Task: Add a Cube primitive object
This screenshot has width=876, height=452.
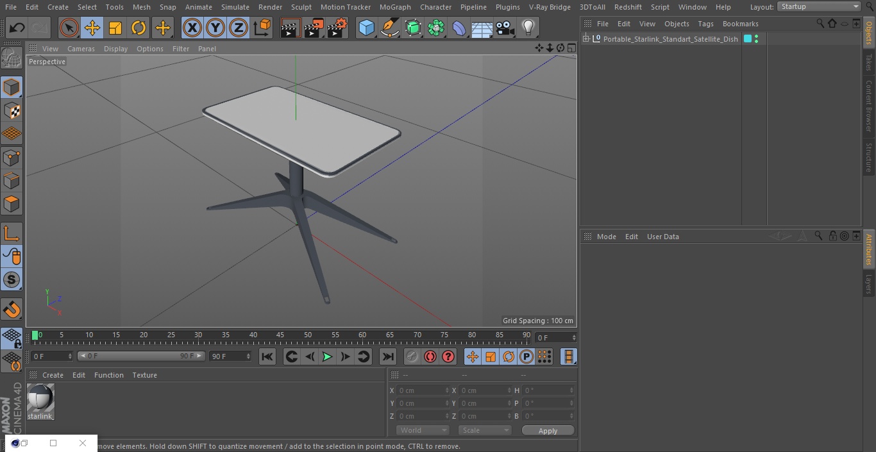Action: pos(366,28)
